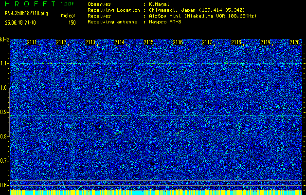
Task: Click the meteor echo streak under 2116
Action: [178, 133]
